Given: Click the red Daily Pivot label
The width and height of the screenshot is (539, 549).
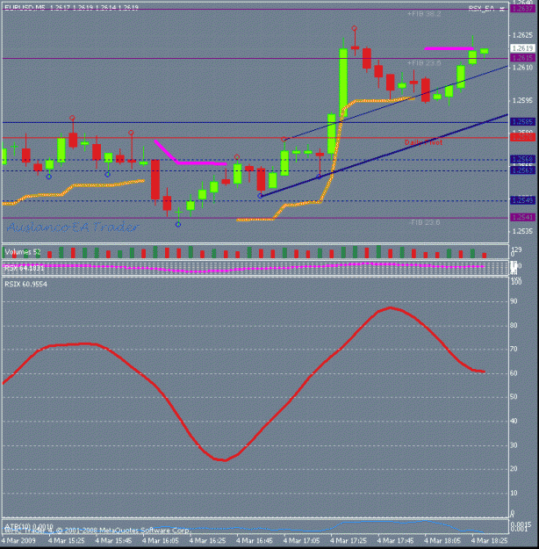Looking at the screenshot, I should [x=423, y=142].
